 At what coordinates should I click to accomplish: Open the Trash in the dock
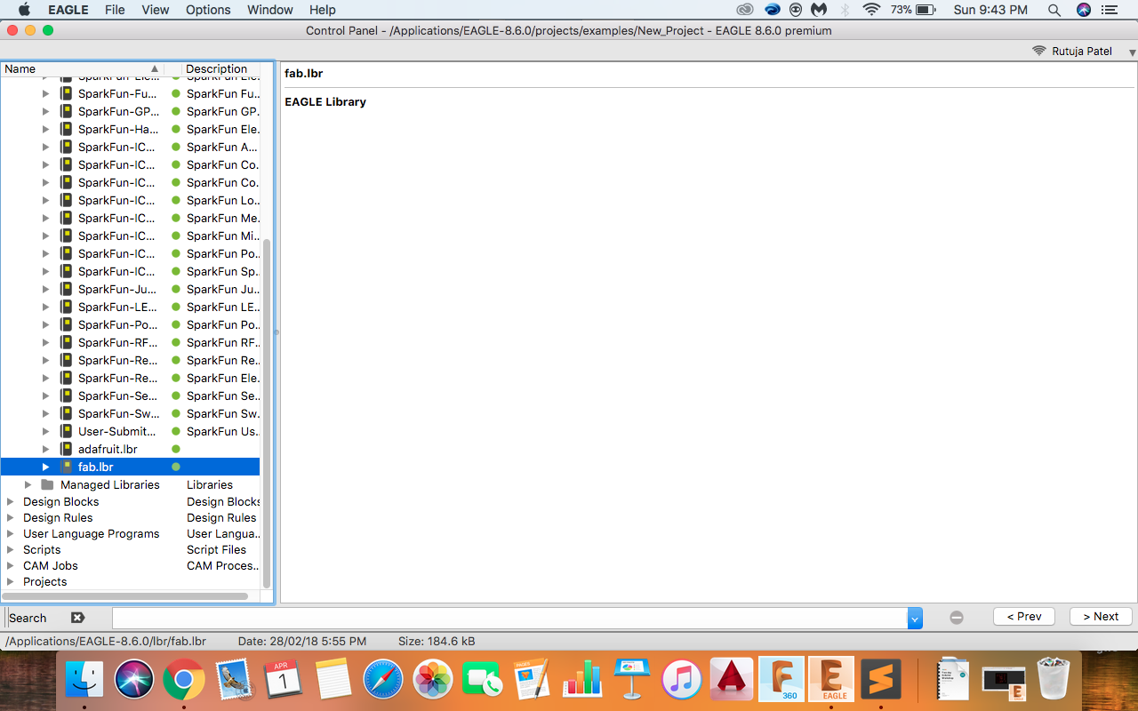click(x=1054, y=680)
